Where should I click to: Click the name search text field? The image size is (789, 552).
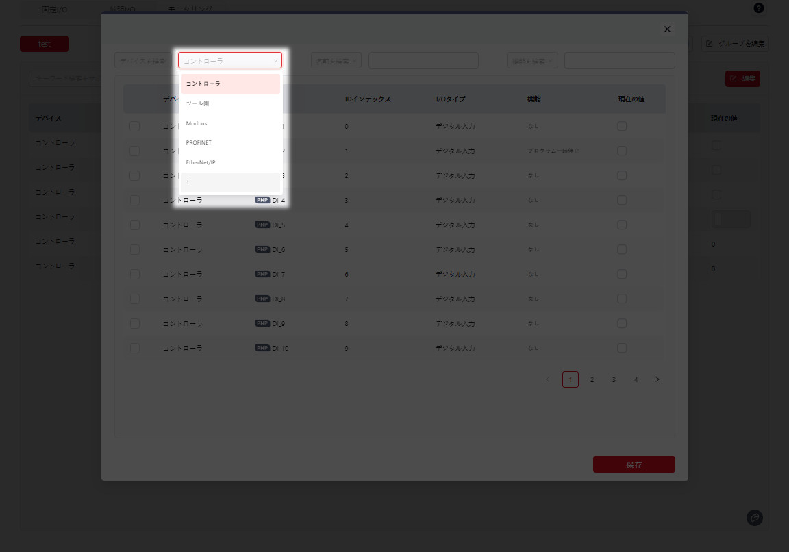pyautogui.click(x=423, y=60)
